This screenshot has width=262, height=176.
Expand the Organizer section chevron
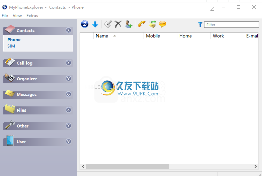(x=68, y=78)
